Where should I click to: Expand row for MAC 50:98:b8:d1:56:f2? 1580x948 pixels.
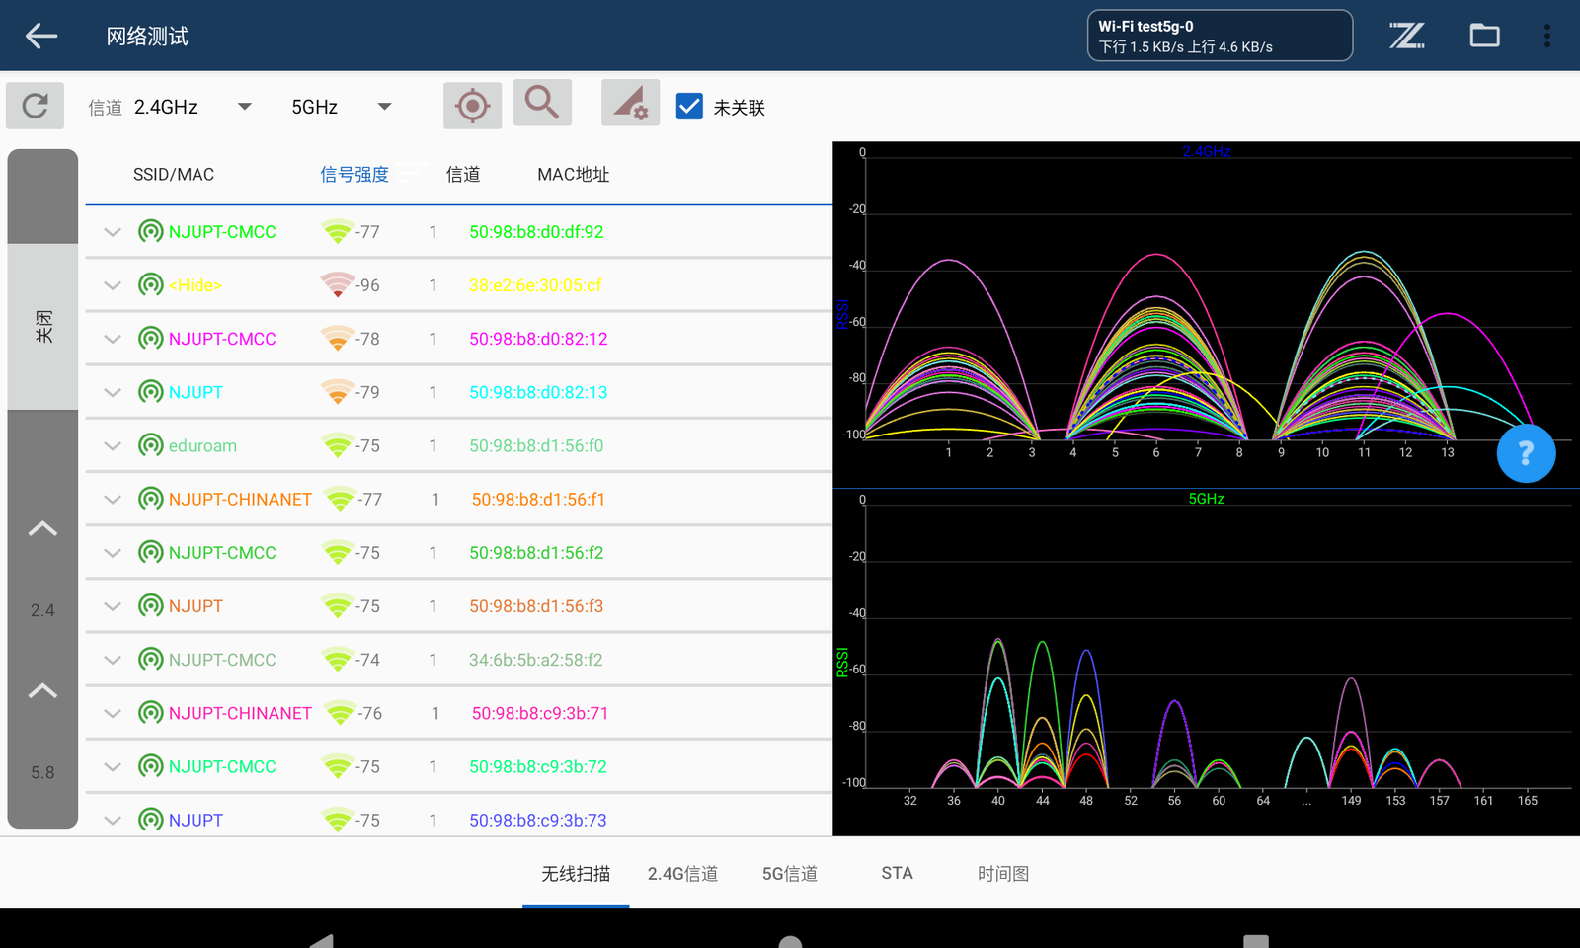pos(113,553)
